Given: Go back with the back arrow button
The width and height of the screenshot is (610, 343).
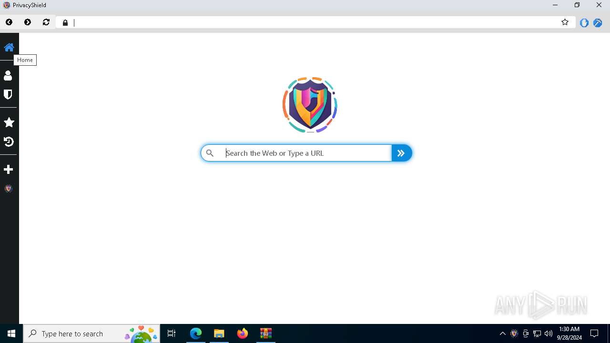Looking at the screenshot, I should [x=9, y=22].
